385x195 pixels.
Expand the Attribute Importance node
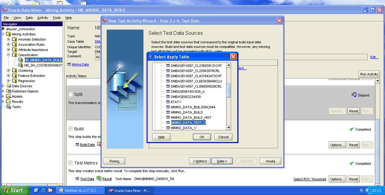click(9, 50)
